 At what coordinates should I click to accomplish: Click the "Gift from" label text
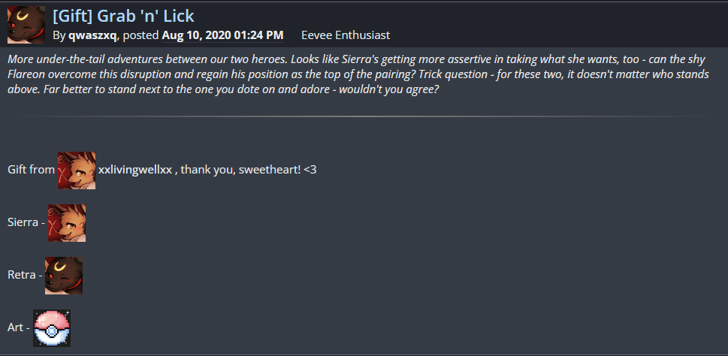pos(31,170)
